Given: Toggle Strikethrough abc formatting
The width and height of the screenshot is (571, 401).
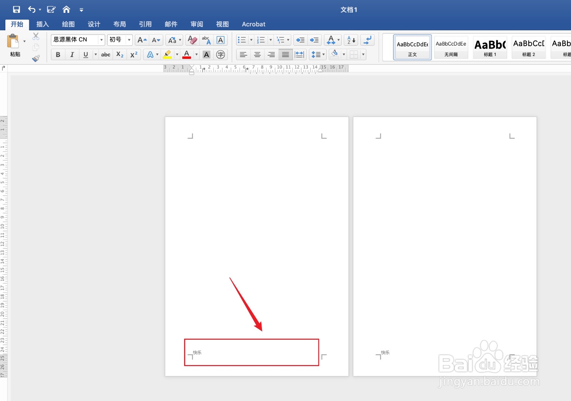Looking at the screenshot, I should pyautogui.click(x=106, y=55).
